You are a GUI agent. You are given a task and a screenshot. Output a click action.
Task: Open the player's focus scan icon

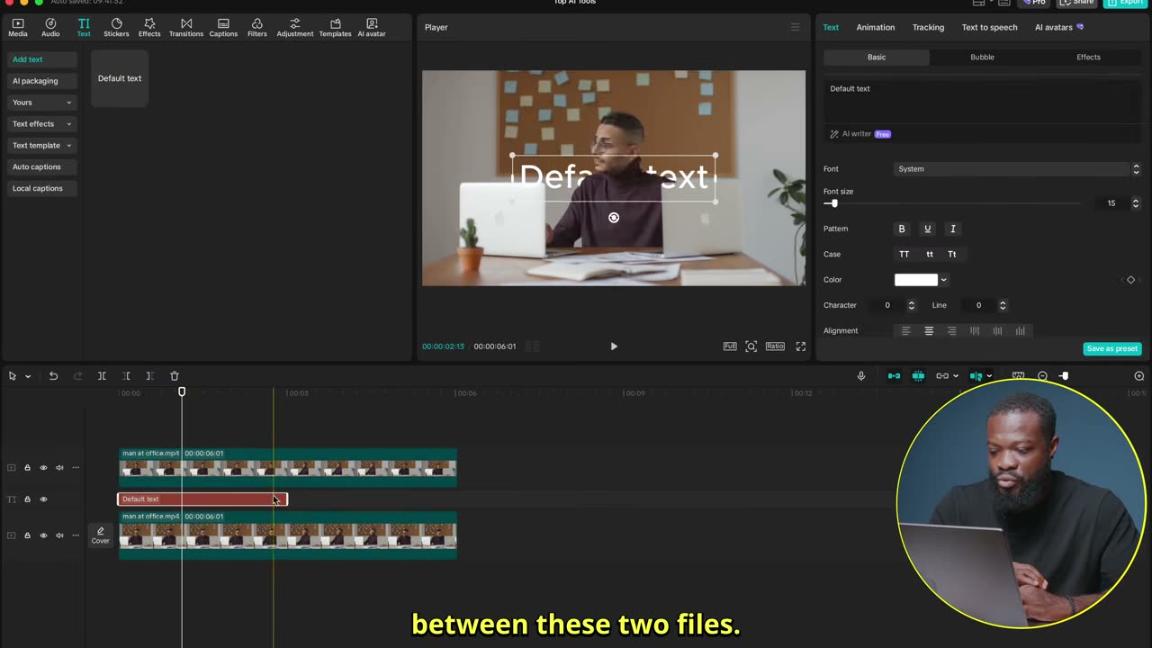[x=751, y=346]
